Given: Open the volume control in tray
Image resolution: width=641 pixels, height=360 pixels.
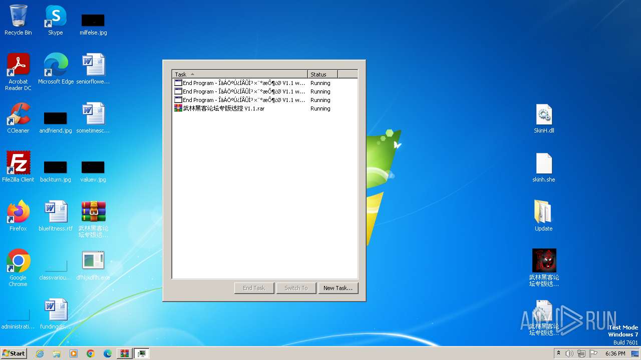Looking at the screenshot, I should tap(569, 353).
